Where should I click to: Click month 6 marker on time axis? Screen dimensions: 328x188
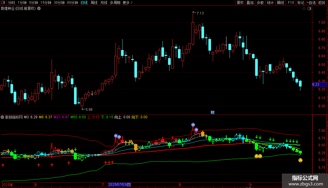(x=36, y=185)
